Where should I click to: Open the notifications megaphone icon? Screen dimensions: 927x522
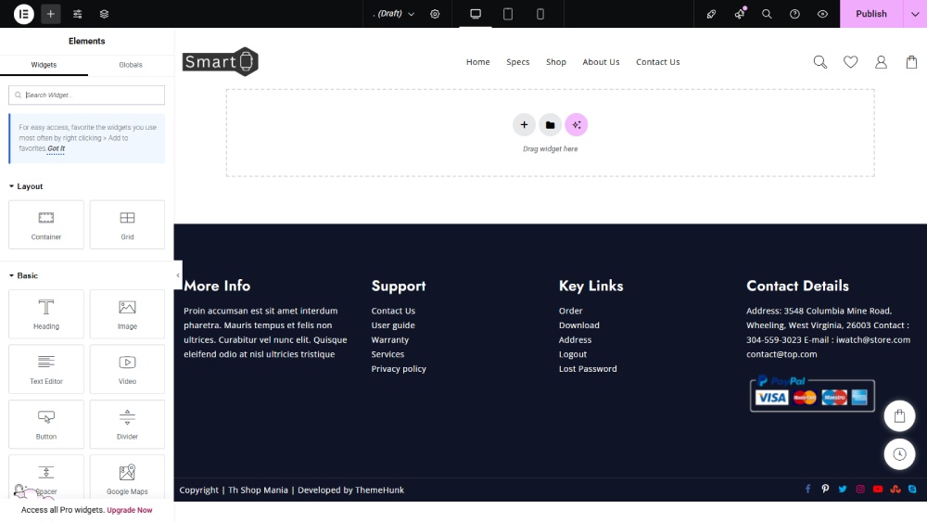[x=740, y=14]
